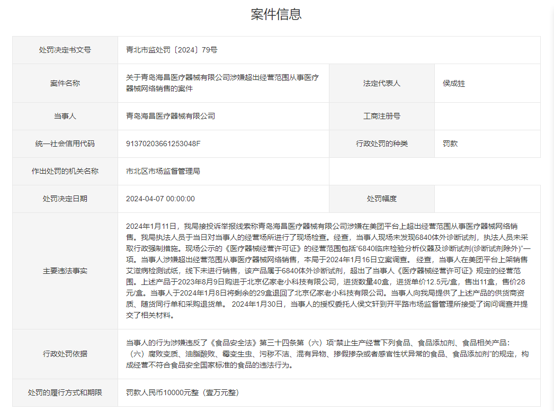Click the 行政处罚依据 legal basis paragraph
Screen dimensions: 554x411
point(328,354)
